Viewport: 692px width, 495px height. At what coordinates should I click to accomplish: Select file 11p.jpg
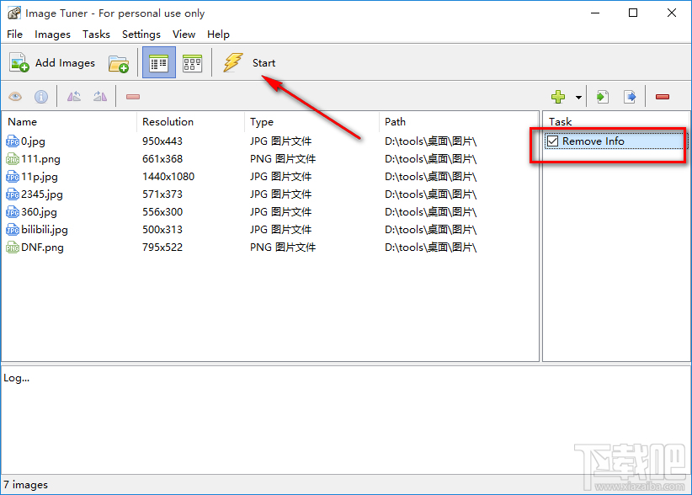[40, 177]
